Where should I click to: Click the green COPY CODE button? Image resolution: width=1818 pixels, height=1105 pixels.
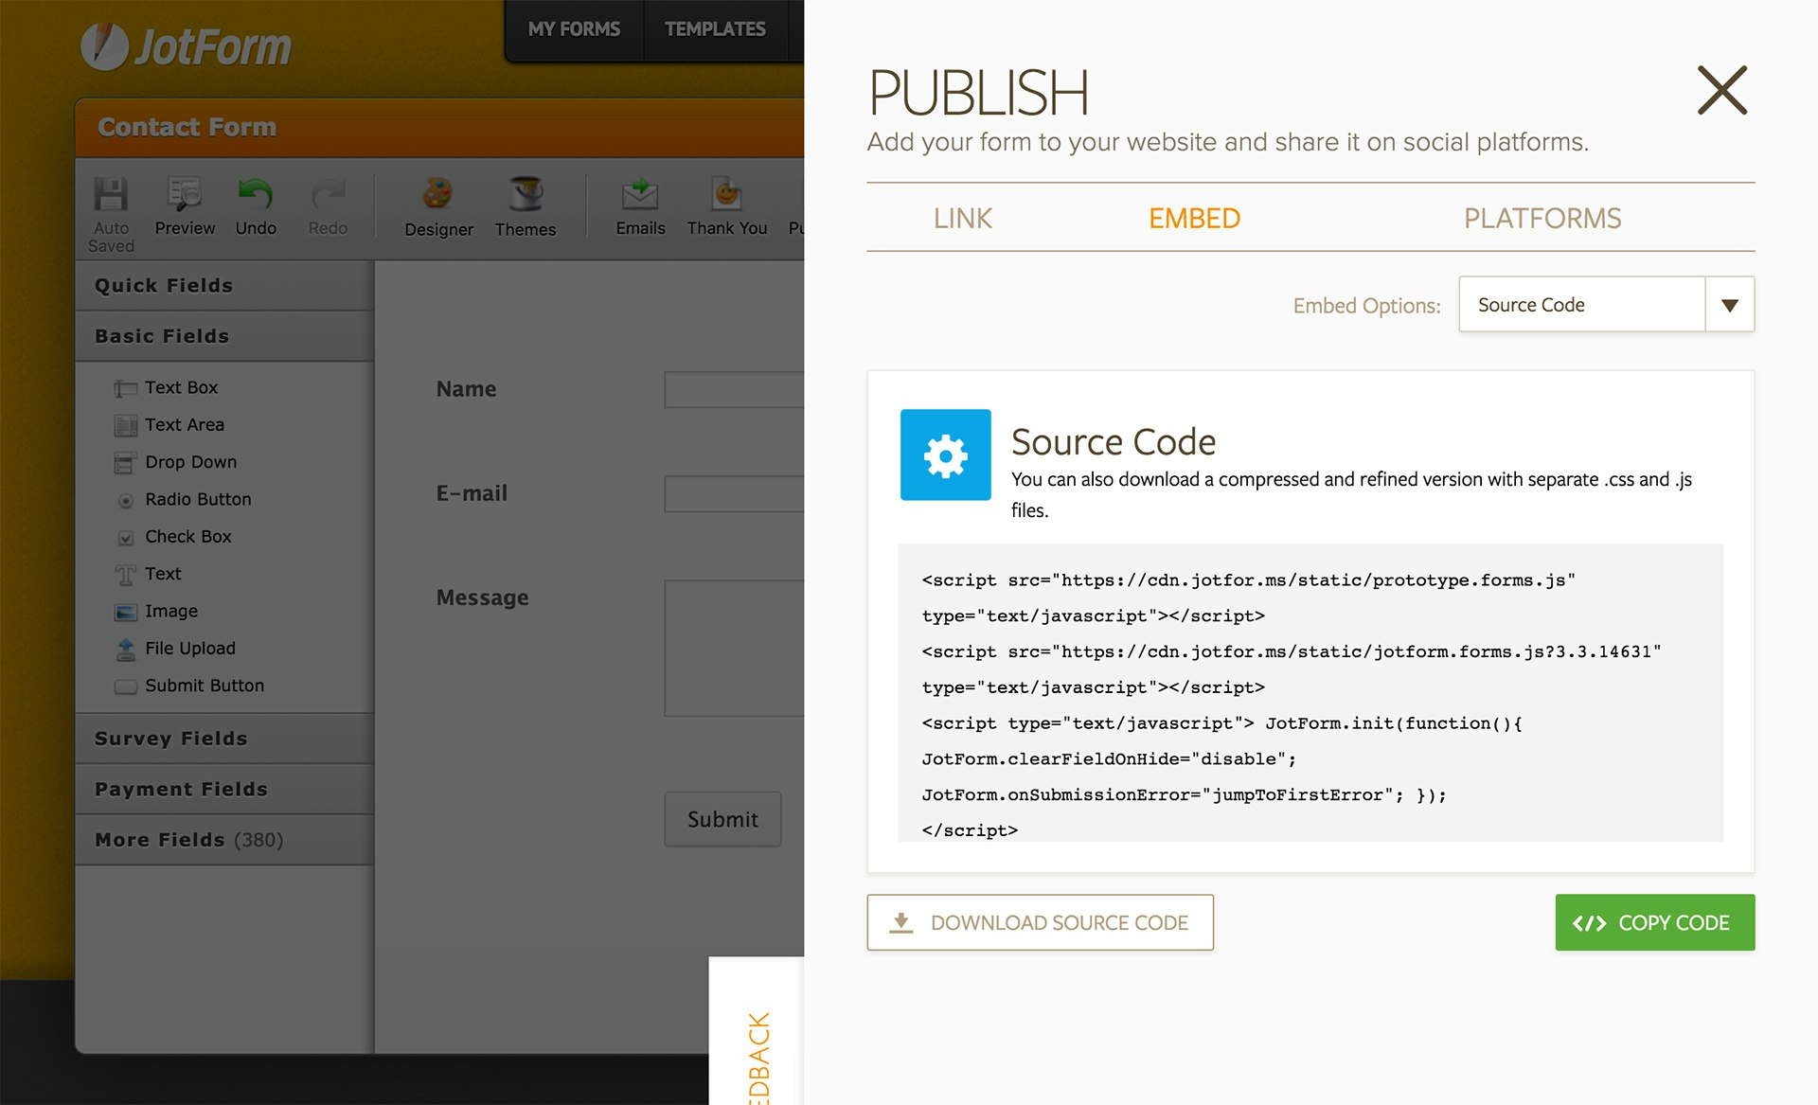(1654, 922)
